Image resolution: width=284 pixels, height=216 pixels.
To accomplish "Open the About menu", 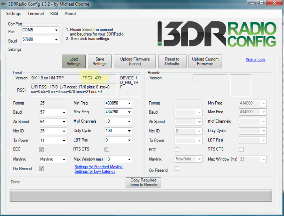I will coord(70,14).
